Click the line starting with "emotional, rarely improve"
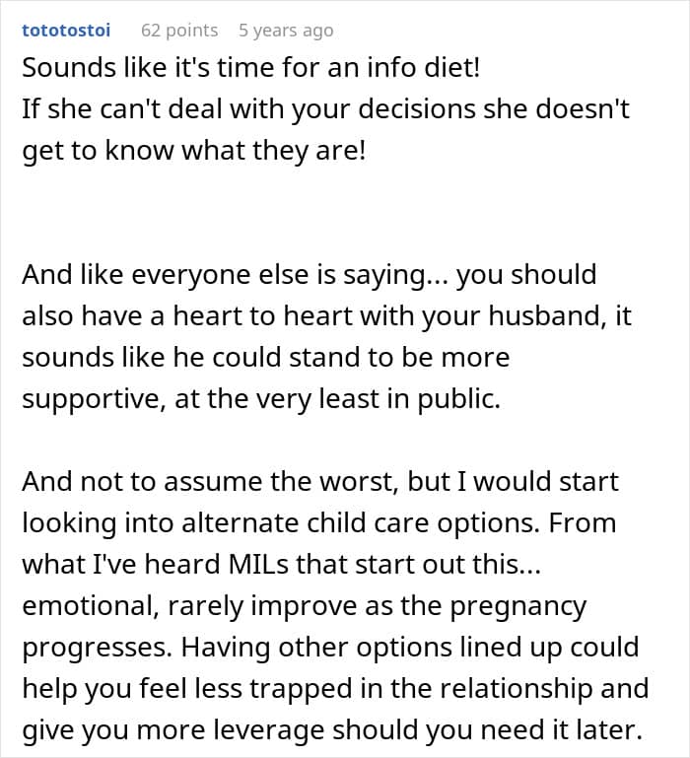Viewport: 690px width, 758px height. [x=305, y=606]
